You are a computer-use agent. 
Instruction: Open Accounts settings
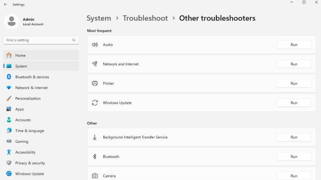pyautogui.click(x=41, y=120)
